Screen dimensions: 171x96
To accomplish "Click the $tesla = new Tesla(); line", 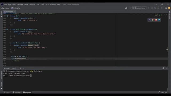I will click(20, 56).
